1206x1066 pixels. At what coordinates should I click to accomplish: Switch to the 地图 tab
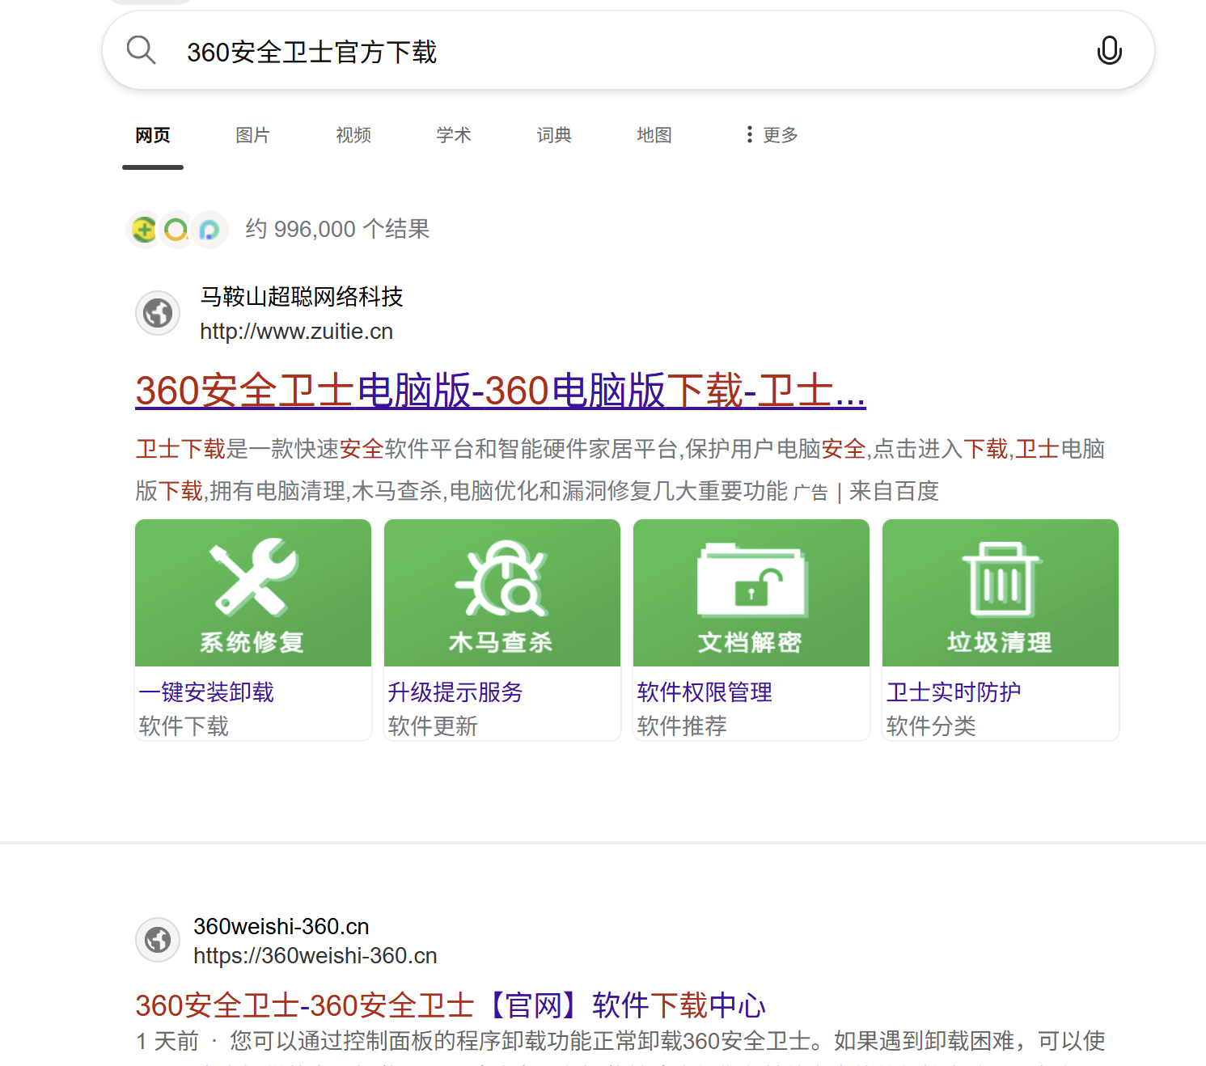[654, 135]
